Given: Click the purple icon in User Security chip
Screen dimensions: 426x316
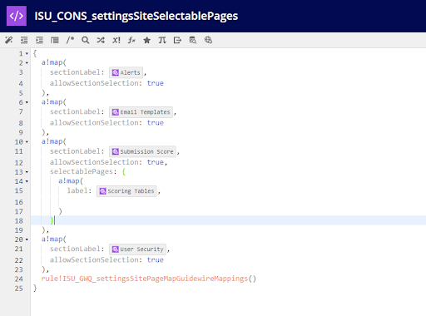Looking at the screenshot, I should coord(116,249).
